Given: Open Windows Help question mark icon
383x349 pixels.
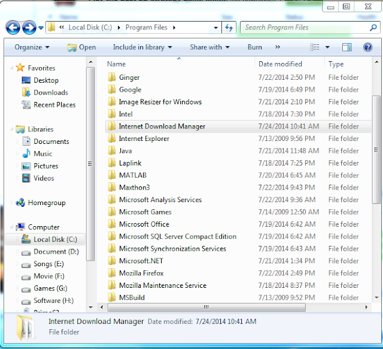Looking at the screenshot, I should 367,47.
